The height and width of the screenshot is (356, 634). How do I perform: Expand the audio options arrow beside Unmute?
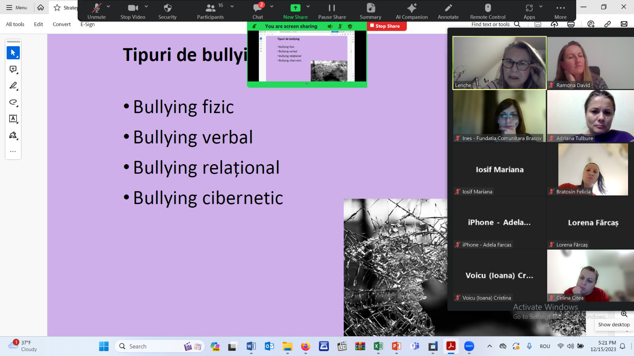tap(109, 6)
